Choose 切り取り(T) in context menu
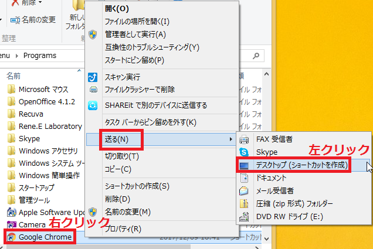 pos(162,156)
